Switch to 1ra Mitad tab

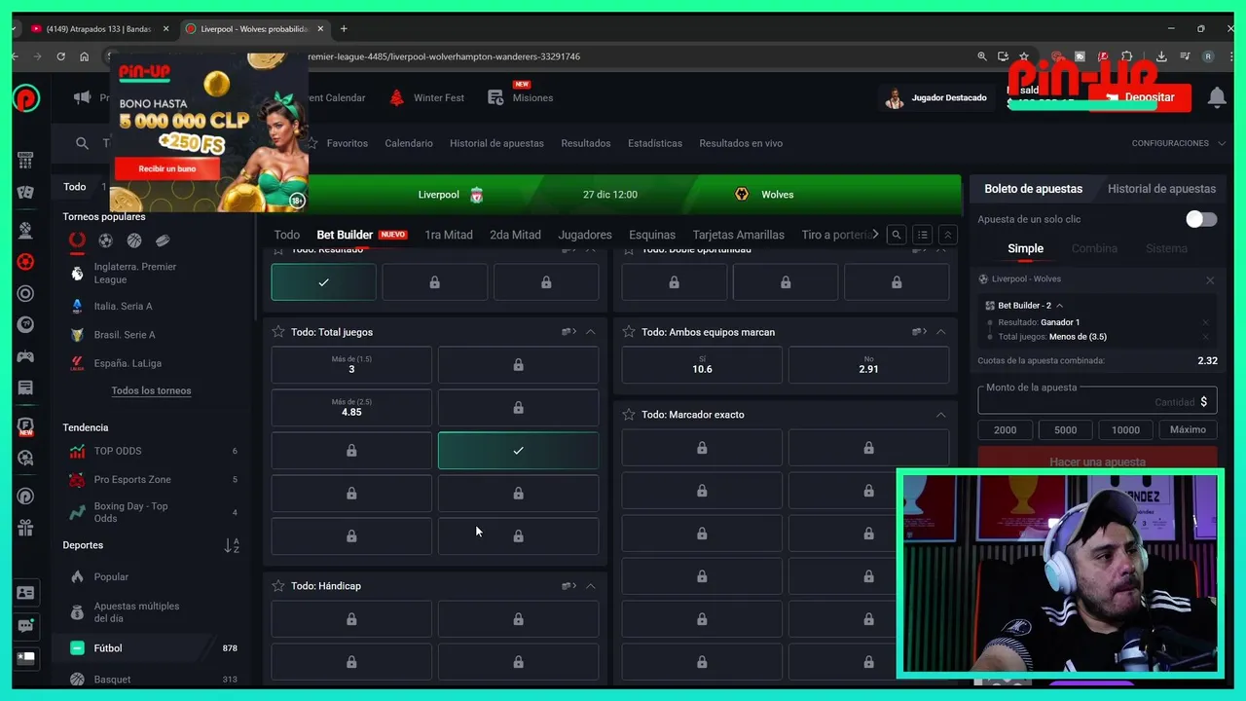pyautogui.click(x=449, y=235)
